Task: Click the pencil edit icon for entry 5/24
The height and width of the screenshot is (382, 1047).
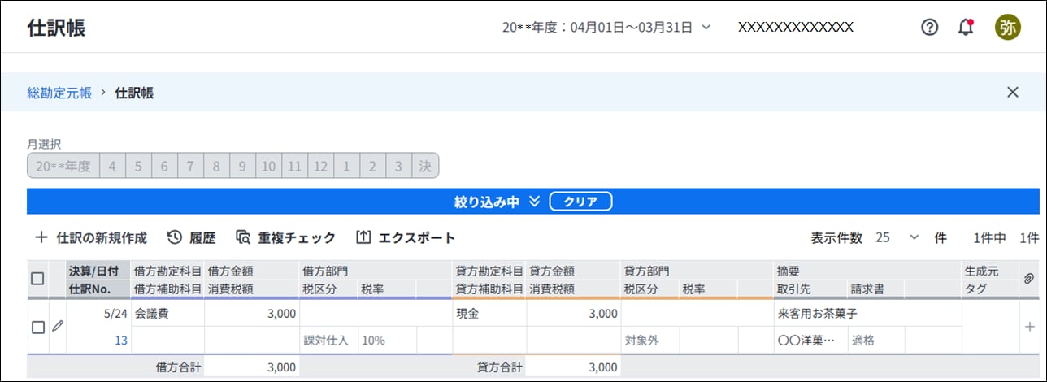Action: 57,326
